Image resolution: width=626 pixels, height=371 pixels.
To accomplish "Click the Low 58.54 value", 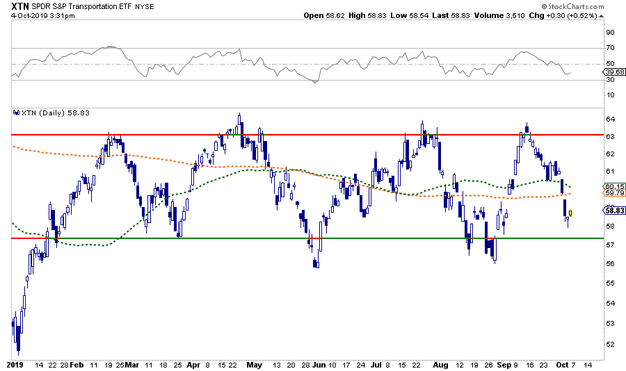I will pyautogui.click(x=409, y=15).
